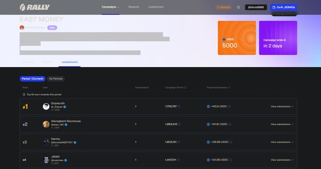
Task: Click the 5000 USDC prize card
Action: (x=237, y=38)
